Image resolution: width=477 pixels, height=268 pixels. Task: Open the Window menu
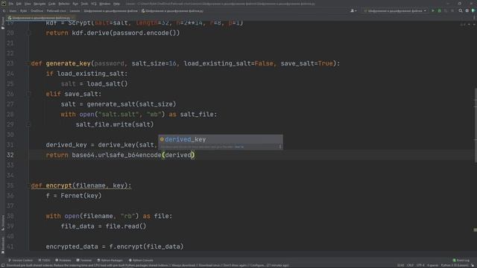click(105, 4)
